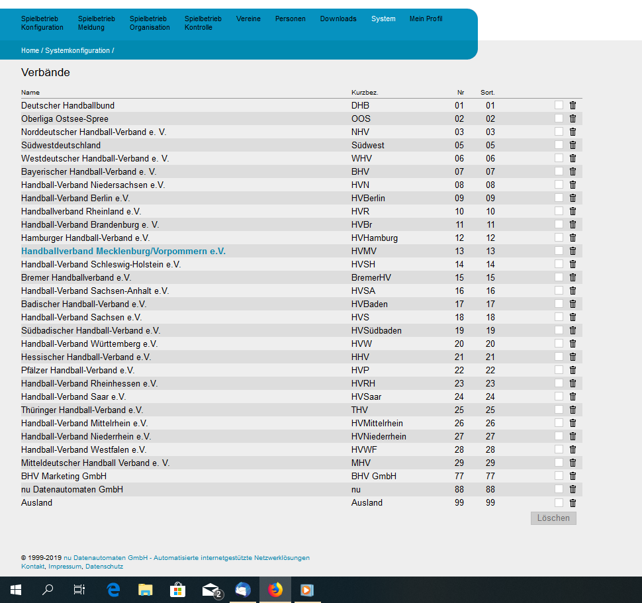Go to Mein Profil

point(426,19)
